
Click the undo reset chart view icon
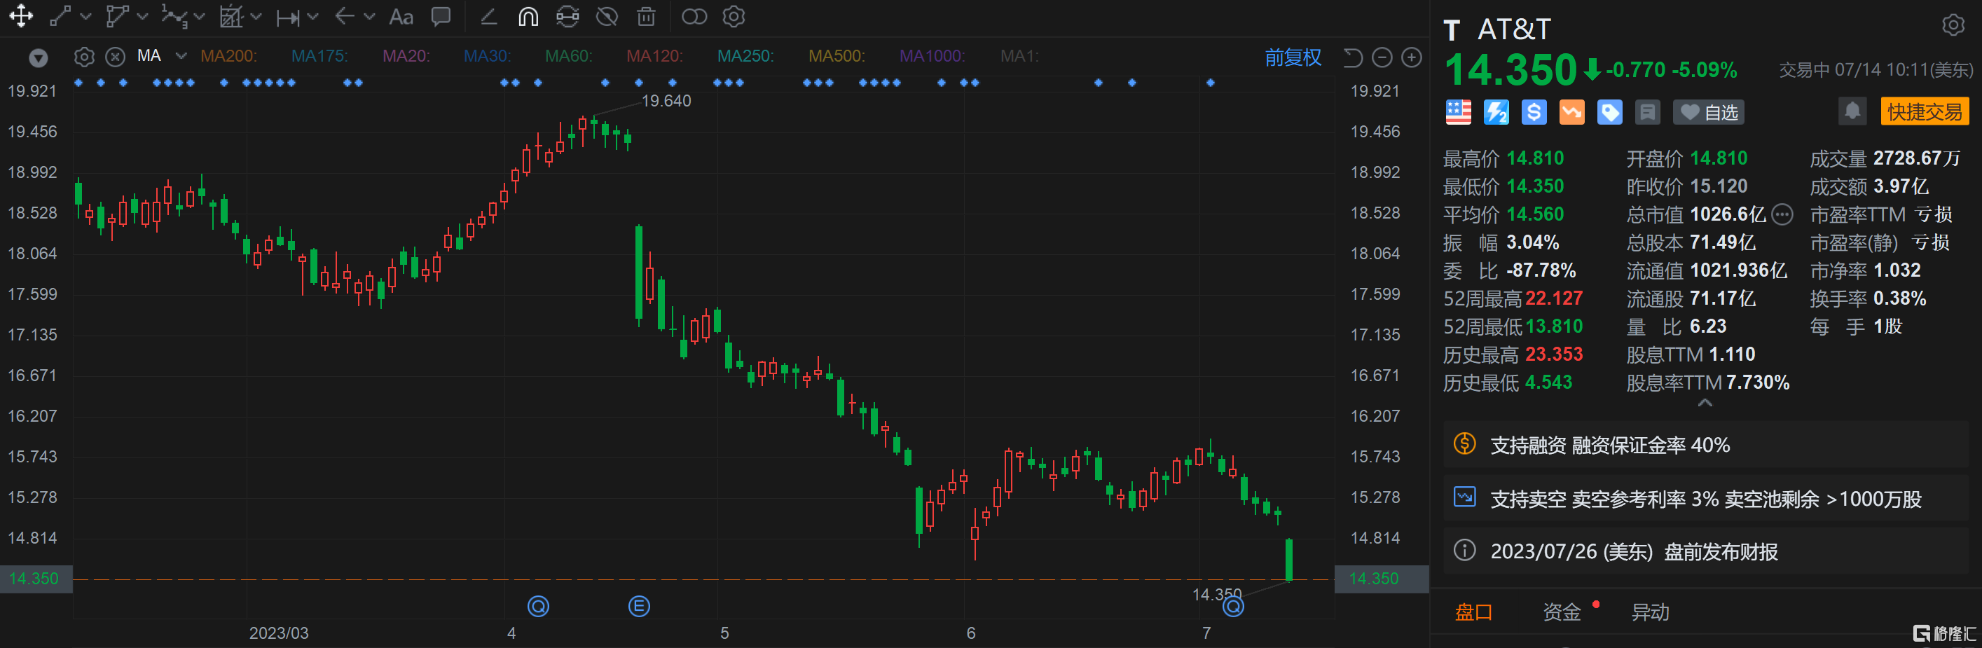coord(1353,57)
